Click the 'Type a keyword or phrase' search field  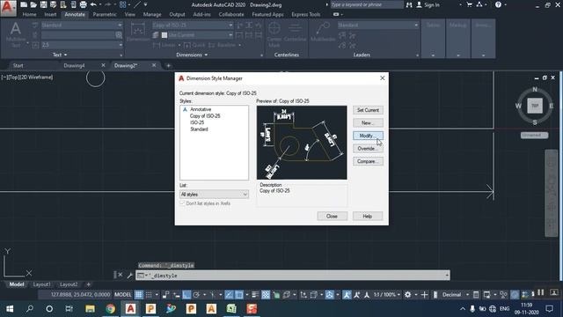point(367,4)
